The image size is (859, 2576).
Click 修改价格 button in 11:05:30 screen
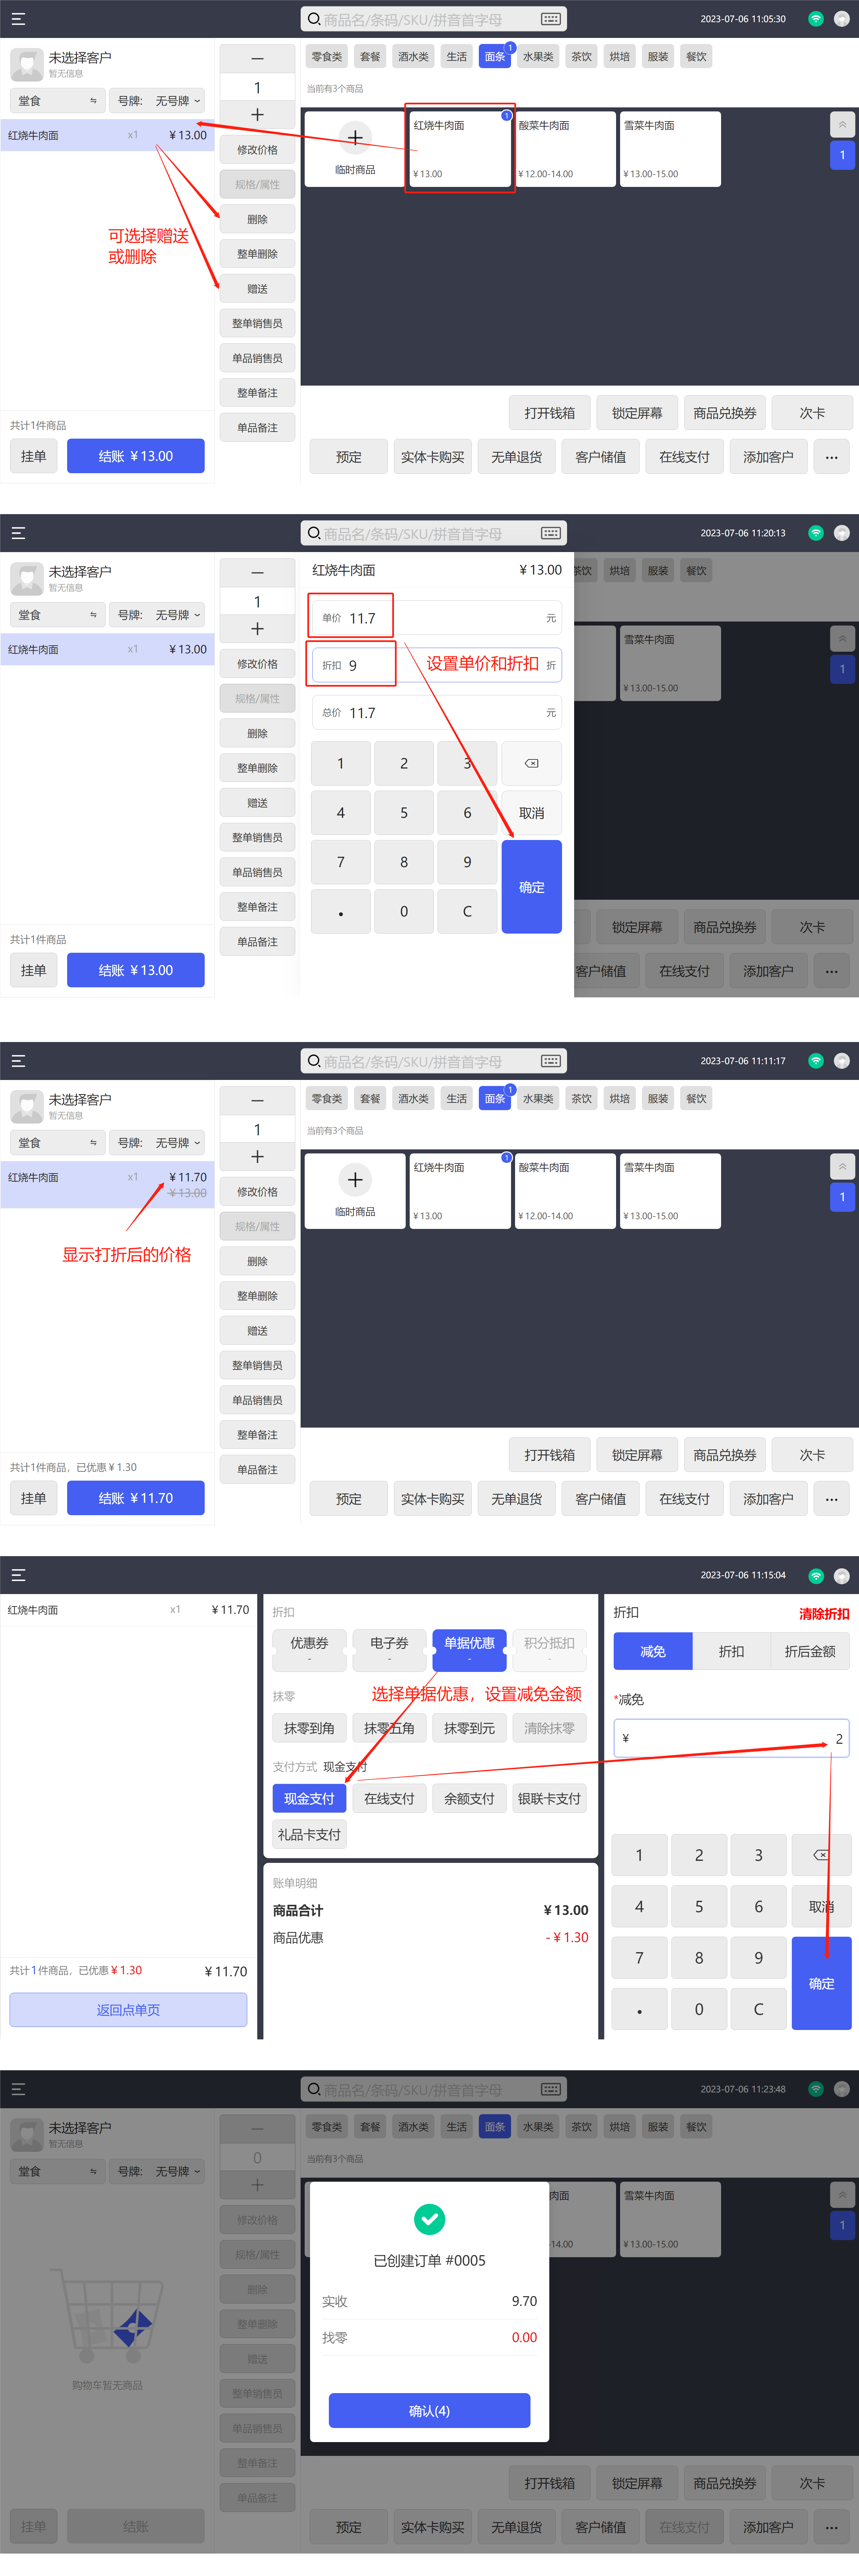pos(257,150)
